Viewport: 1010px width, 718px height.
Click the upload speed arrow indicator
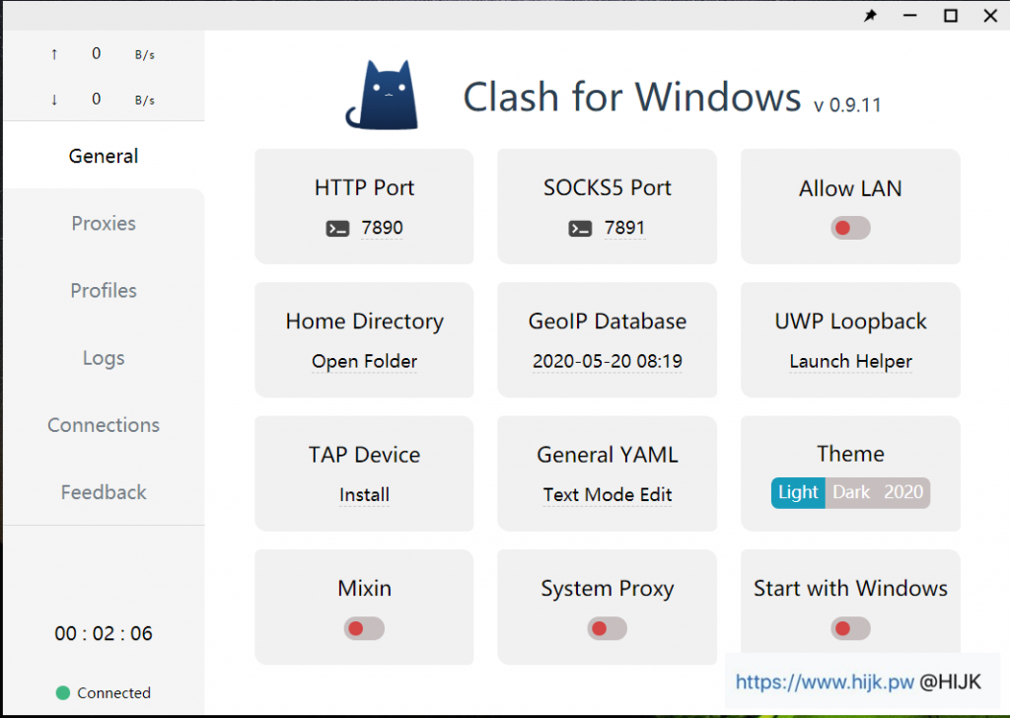tap(53, 53)
